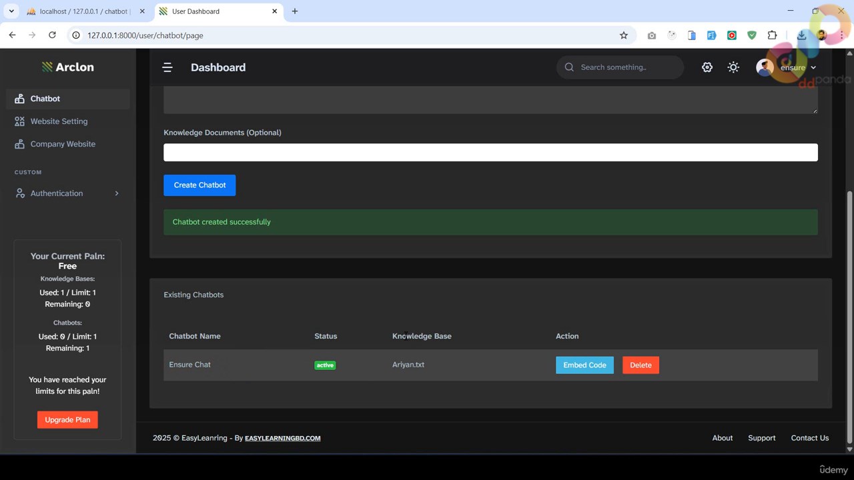Click the green shield extension icon

(x=752, y=35)
